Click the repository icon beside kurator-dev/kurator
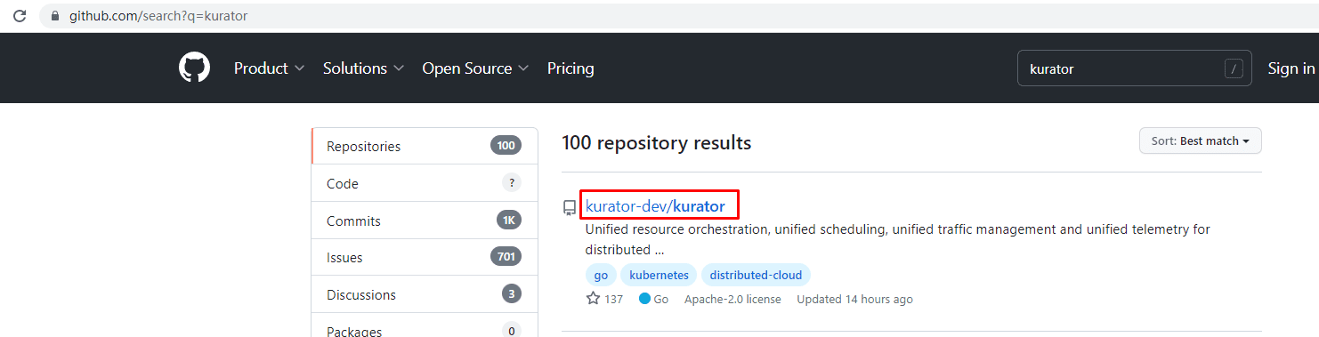The width and height of the screenshot is (1319, 337). tap(570, 207)
